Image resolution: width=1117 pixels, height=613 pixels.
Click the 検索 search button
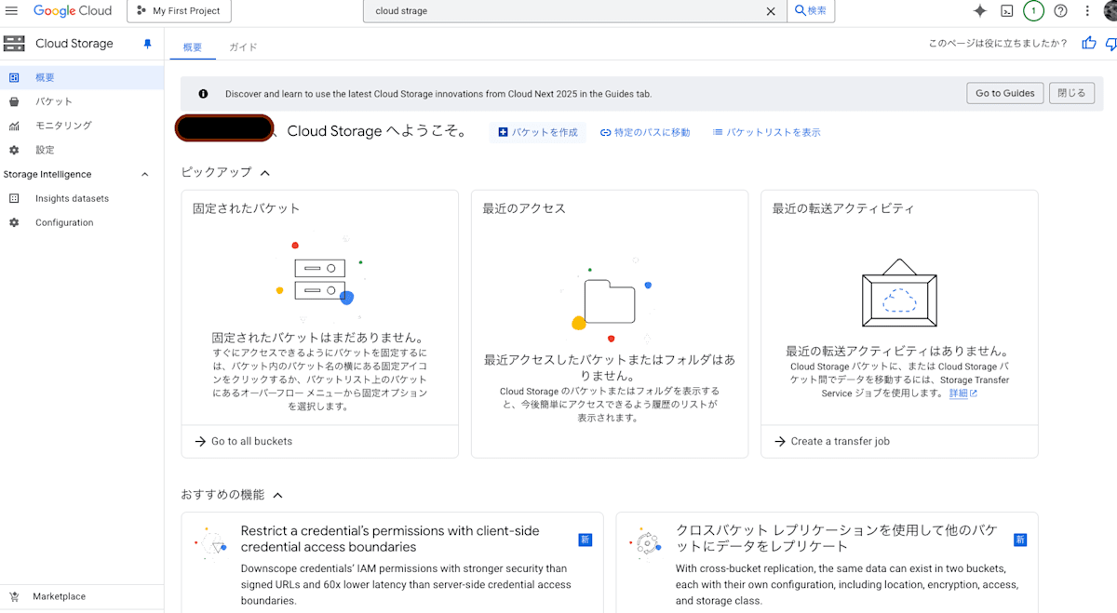pos(811,11)
